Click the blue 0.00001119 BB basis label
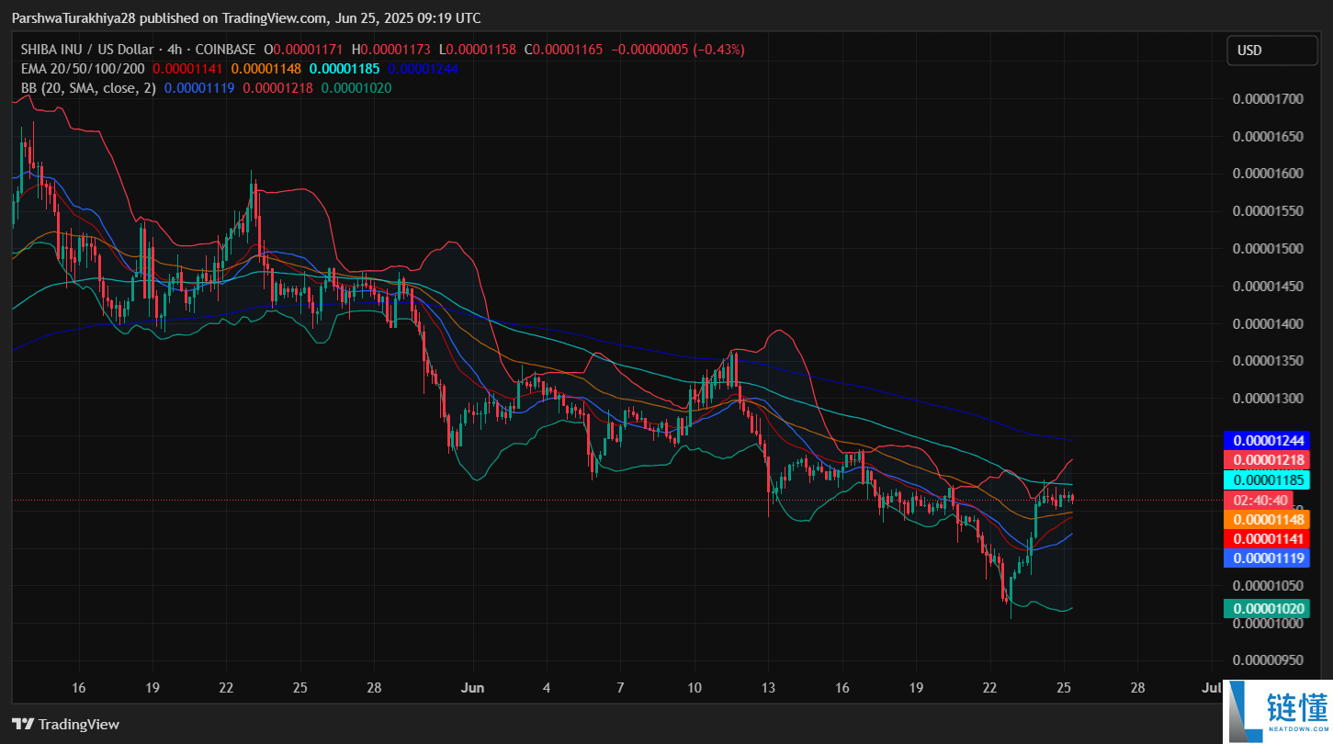This screenshot has width=1333, height=744. pos(1269,558)
